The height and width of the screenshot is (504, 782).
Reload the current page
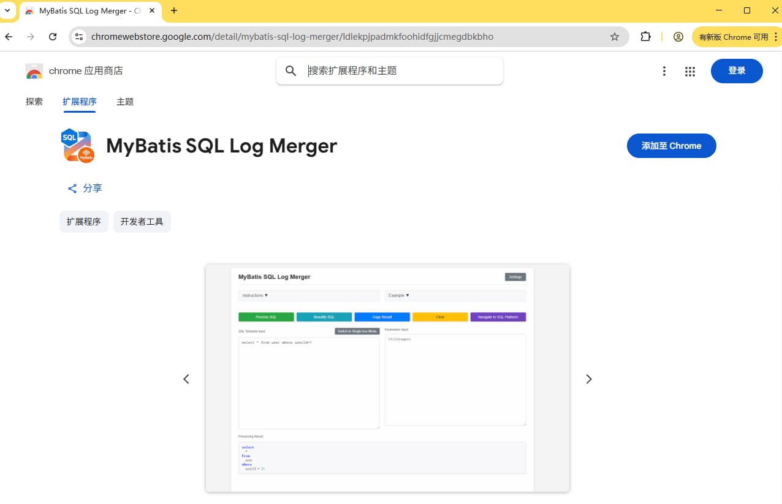pos(53,37)
